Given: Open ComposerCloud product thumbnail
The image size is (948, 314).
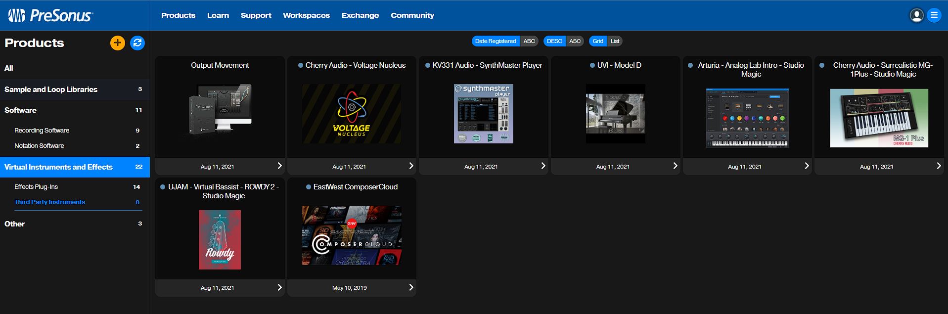Looking at the screenshot, I should (352, 235).
